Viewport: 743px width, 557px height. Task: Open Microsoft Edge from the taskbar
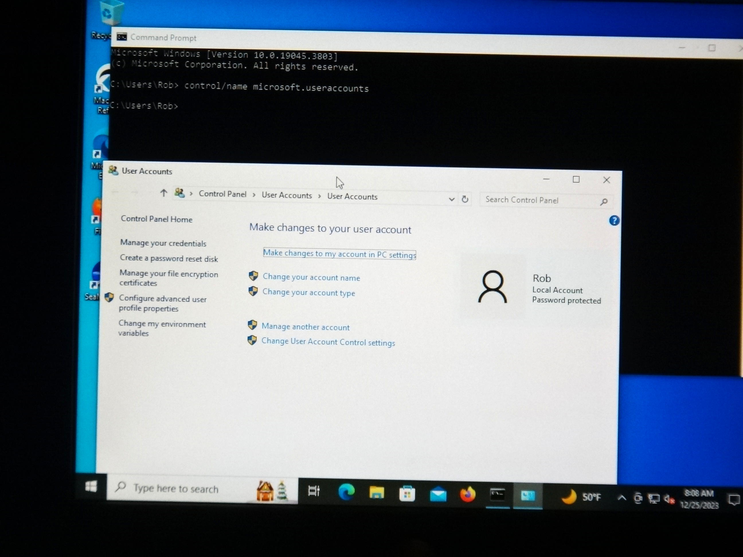point(346,492)
